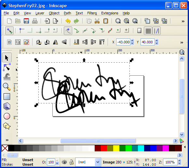Click the Duplicate icon
The height and width of the screenshot is (168, 189).
[147, 21]
